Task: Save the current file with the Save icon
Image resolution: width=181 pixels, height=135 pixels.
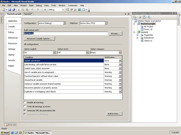Action: [x=10, y=10]
